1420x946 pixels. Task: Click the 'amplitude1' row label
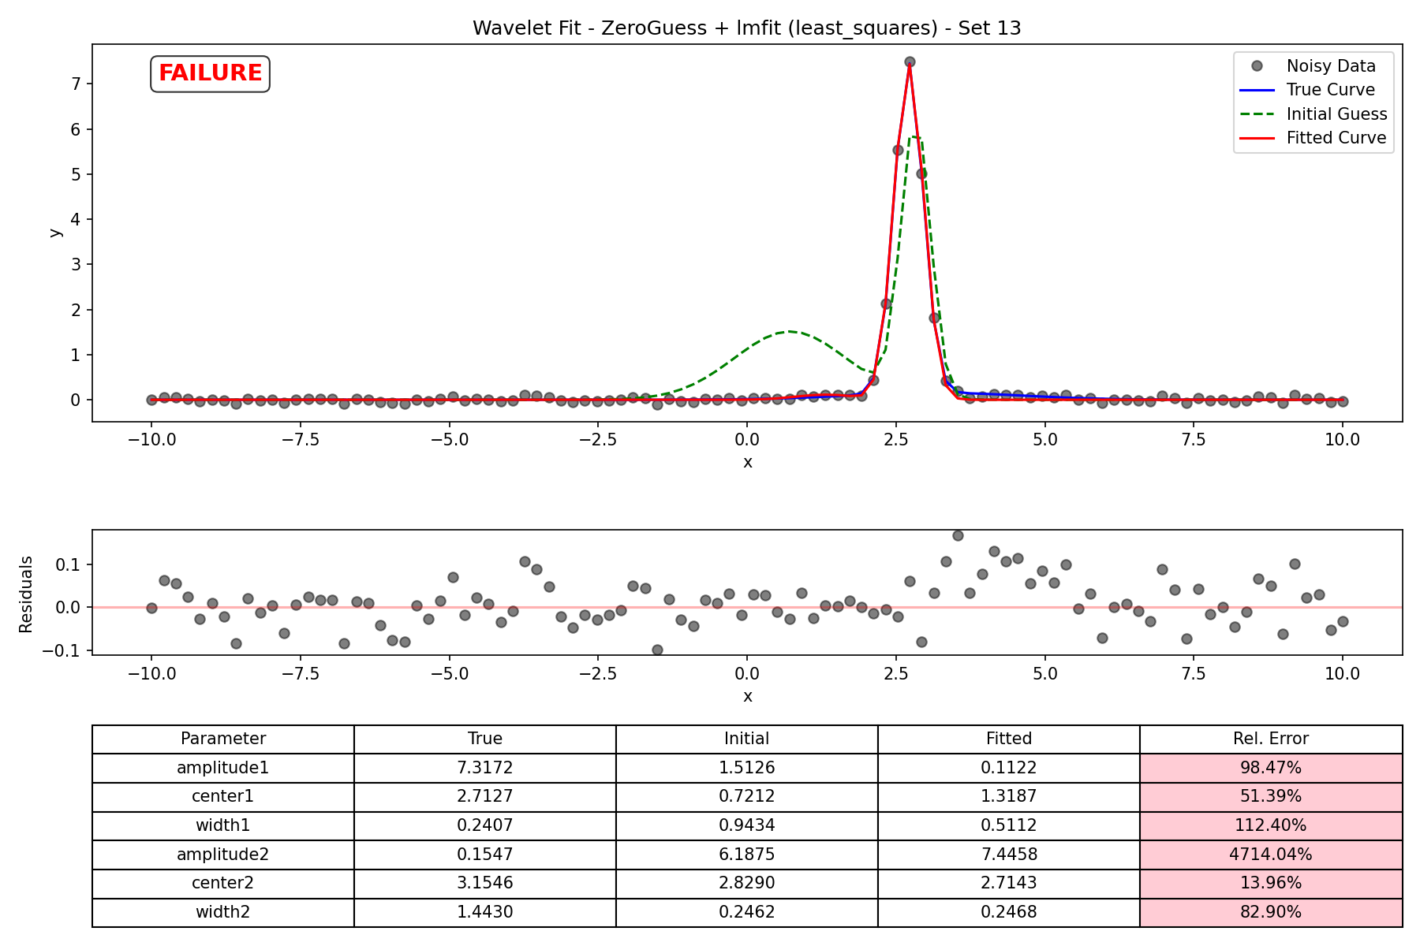[223, 768]
